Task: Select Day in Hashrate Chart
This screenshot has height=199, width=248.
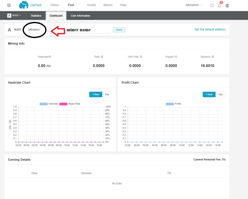Action: (107, 94)
